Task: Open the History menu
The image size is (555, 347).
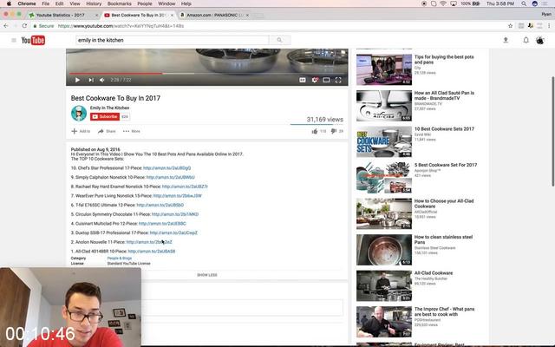Action: (x=94, y=3)
